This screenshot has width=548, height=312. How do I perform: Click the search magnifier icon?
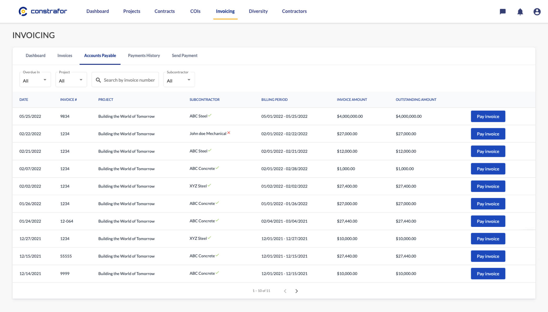pos(98,80)
